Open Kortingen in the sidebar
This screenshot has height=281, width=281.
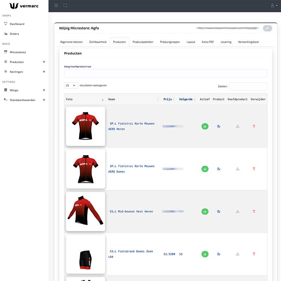click(16, 72)
